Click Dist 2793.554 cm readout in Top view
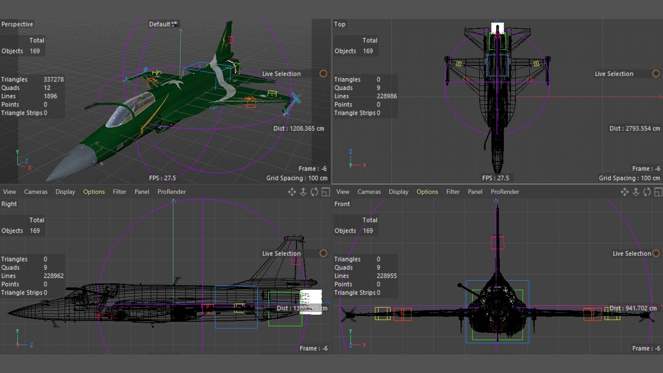The height and width of the screenshot is (373, 663). click(x=635, y=128)
